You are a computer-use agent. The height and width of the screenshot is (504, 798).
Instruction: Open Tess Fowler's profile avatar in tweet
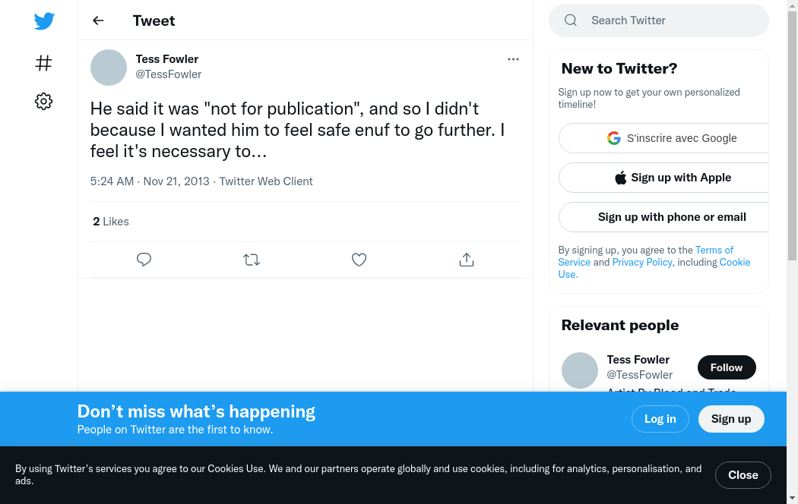coord(109,68)
